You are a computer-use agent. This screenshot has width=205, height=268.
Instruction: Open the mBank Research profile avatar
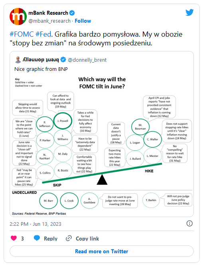[x=18, y=16]
